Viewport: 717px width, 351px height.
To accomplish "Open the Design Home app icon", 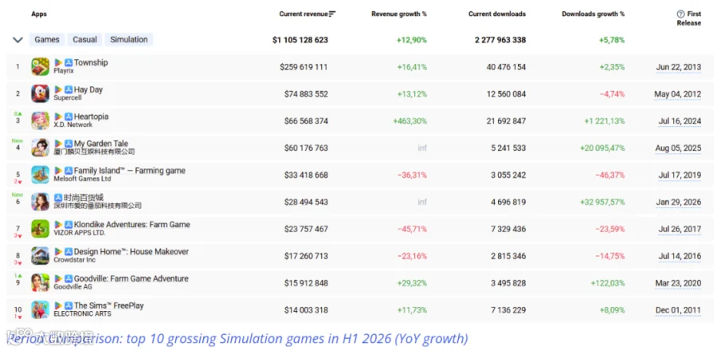I will (41, 256).
